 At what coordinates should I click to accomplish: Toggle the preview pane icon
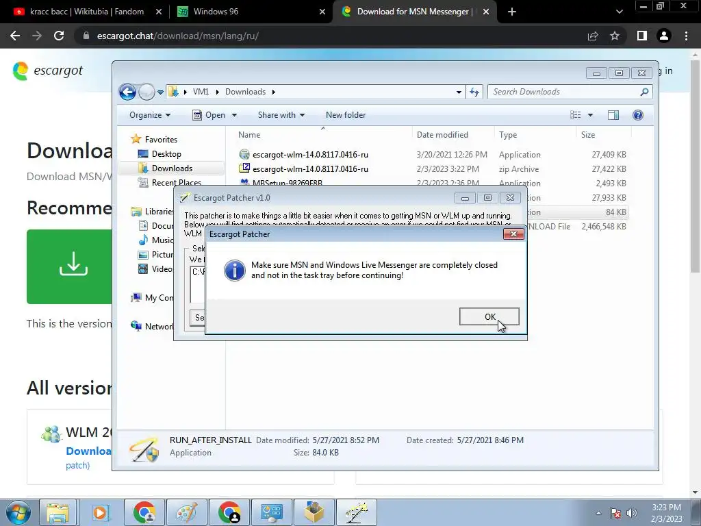(613, 115)
